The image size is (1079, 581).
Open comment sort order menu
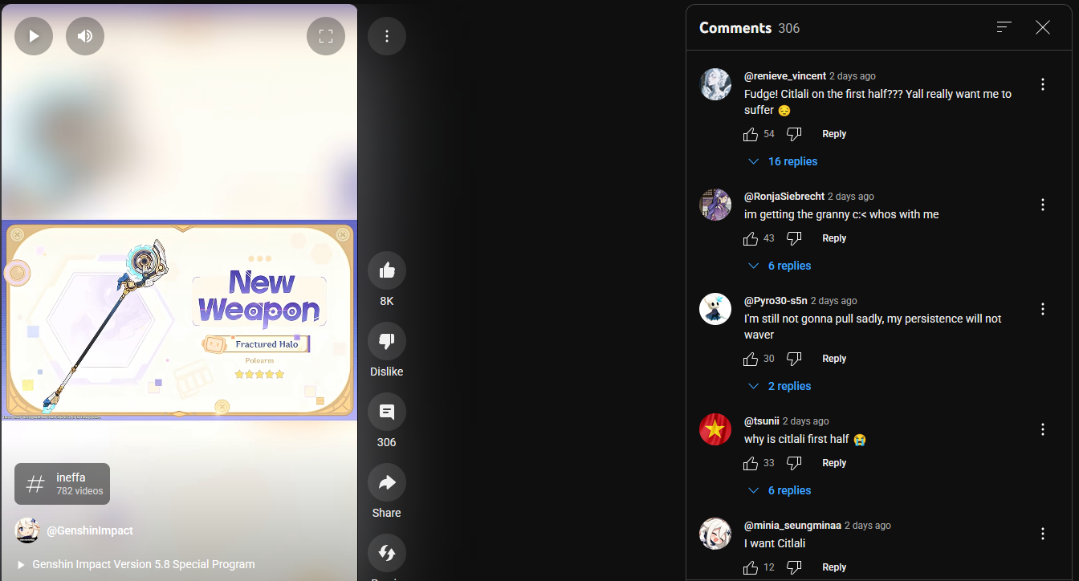click(x=1004, y=27)
